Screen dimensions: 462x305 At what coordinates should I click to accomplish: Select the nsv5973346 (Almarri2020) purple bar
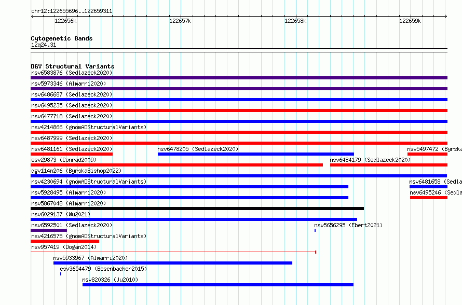coord(239,89)
